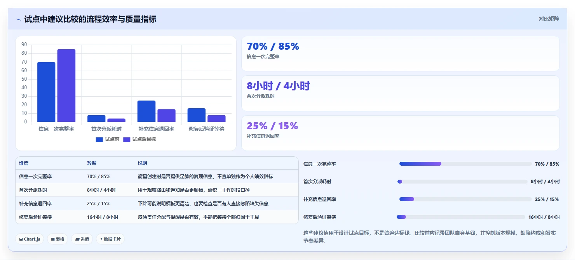Click the 补充信息退回率 chart axis label
Viewport: 575px width, 260px height.
[157, 129]
